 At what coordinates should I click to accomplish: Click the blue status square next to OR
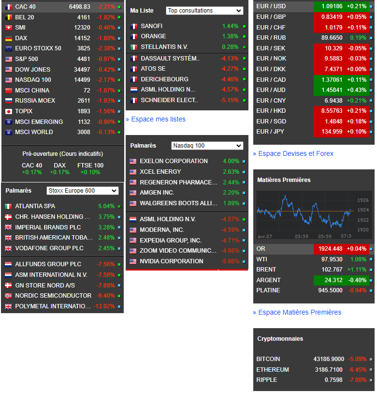[x=371, y=249]
